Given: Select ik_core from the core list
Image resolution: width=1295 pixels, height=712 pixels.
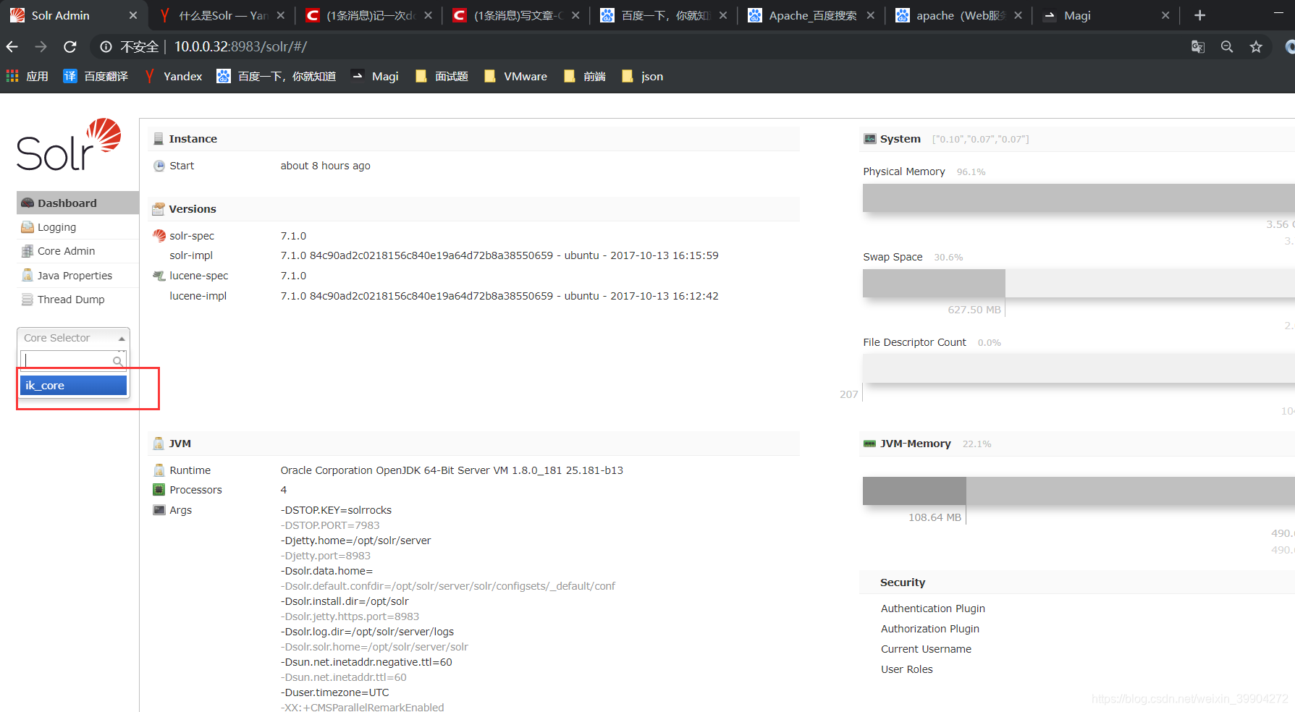Looking at the screenshot, I should click(72, 385).
